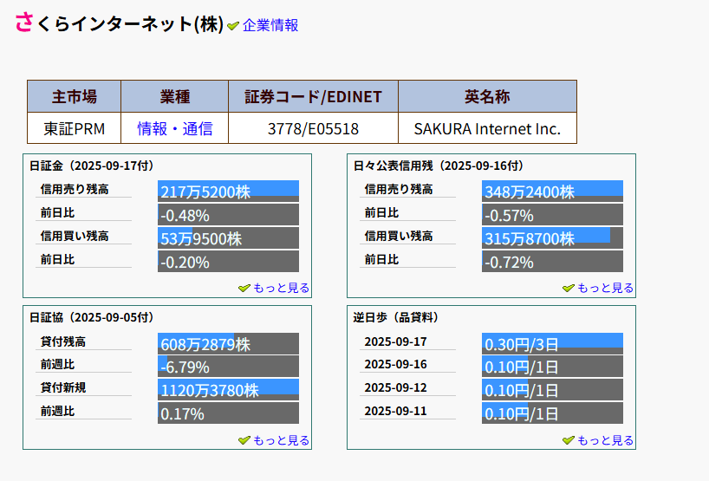This screenshot has width=709, height=481.
Task: Click the 217万5200株 bar in 日証金
Action: [x=228, y=192]
